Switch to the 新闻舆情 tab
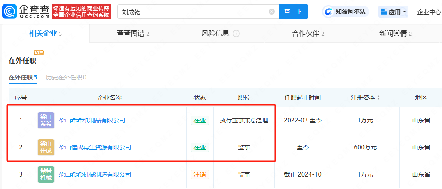 pyautogui.click(x=396, y=34)
